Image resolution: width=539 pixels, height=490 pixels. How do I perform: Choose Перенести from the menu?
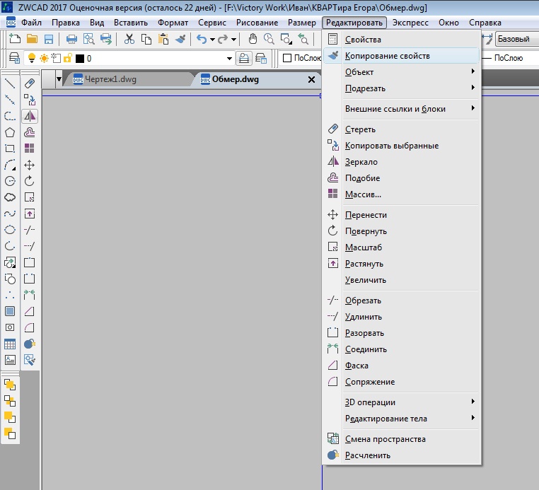[x=401, y=215]
